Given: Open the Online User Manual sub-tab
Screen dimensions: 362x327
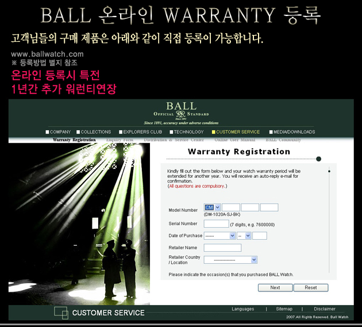Looking at the screenshot, I should click(x=235, y=139).
